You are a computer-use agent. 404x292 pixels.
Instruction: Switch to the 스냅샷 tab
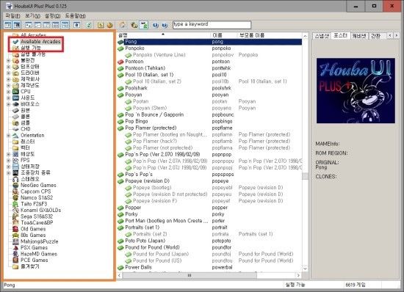click(x=322, y=35)
